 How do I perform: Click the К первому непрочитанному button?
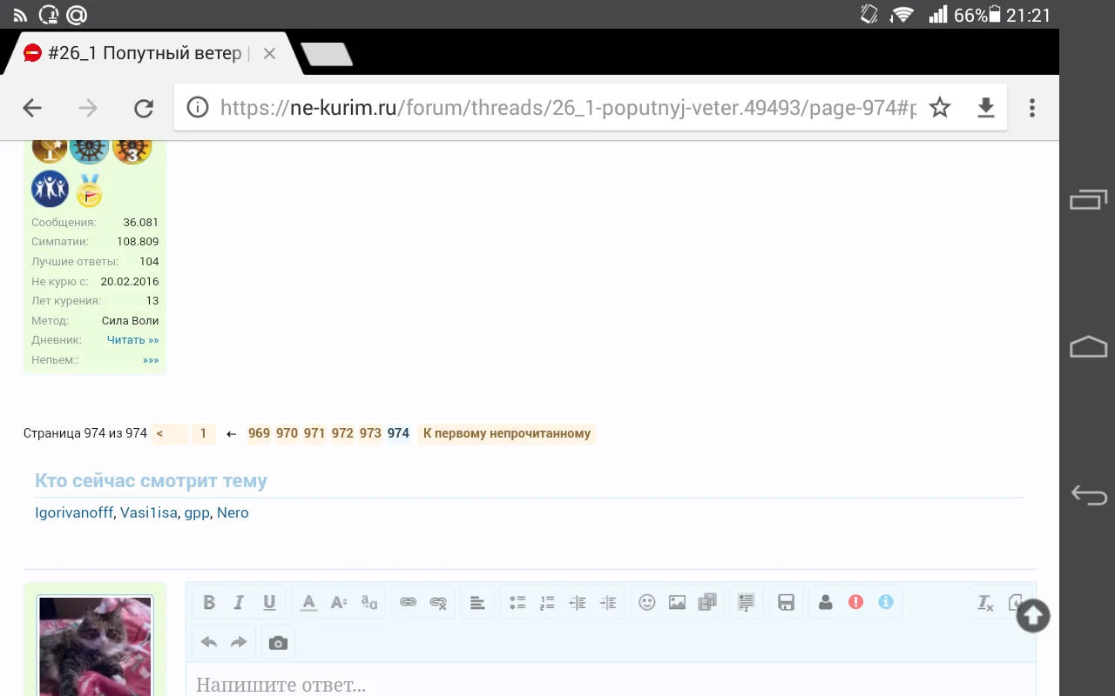(x=506, y=433)
